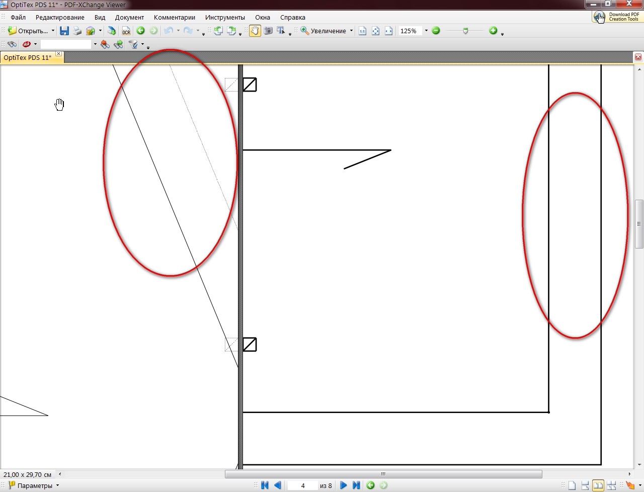Screen dimensions: 644x492
Task: Click Download PDF Creation Tools button
Action: click(617, 17)
